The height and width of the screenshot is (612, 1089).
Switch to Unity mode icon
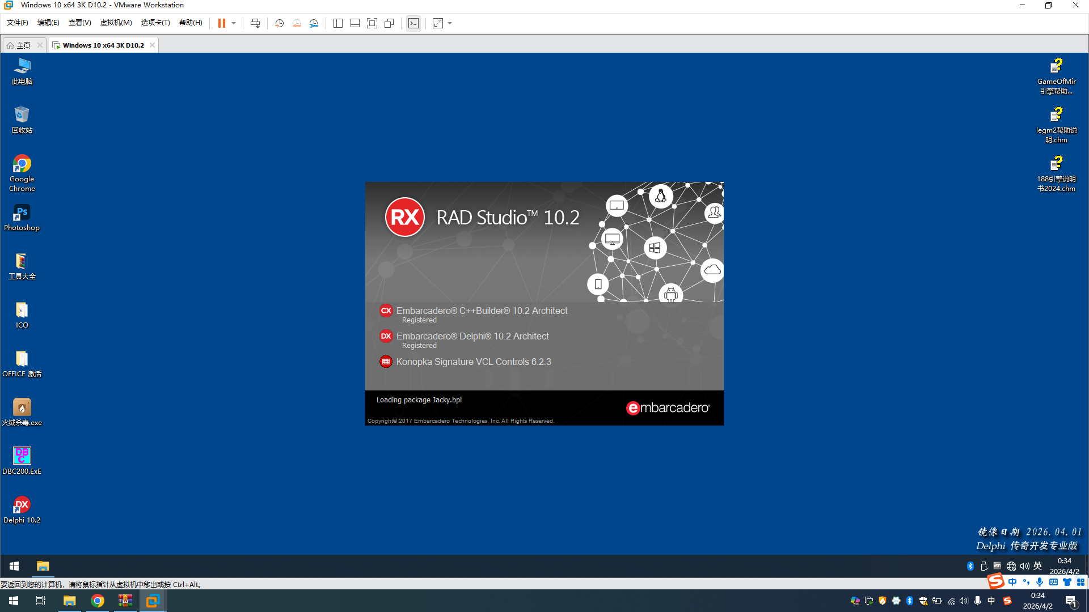389,23
